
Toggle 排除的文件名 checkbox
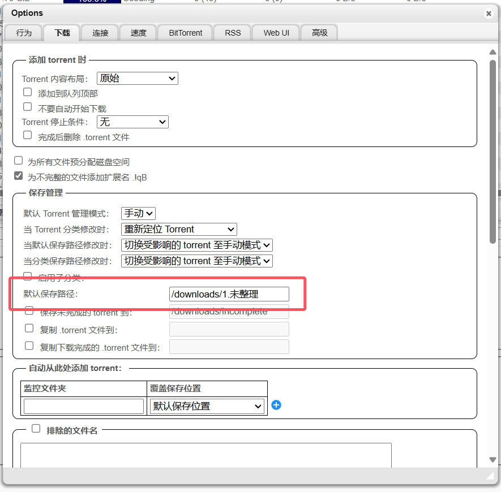(x=36, y=429)
